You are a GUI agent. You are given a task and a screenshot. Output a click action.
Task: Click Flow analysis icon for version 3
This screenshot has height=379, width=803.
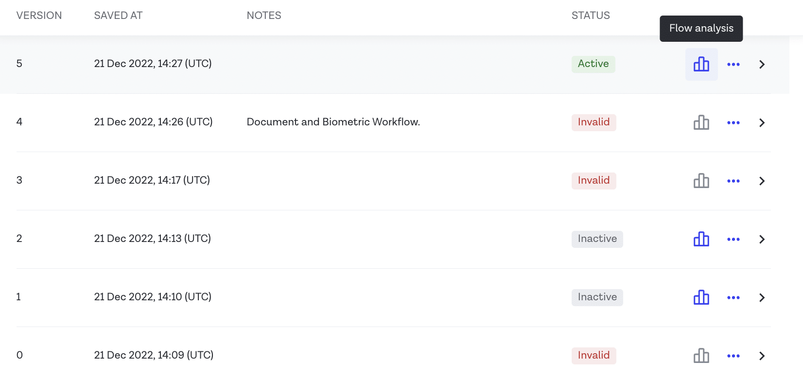pyautogui.click(x=701, y=181)
